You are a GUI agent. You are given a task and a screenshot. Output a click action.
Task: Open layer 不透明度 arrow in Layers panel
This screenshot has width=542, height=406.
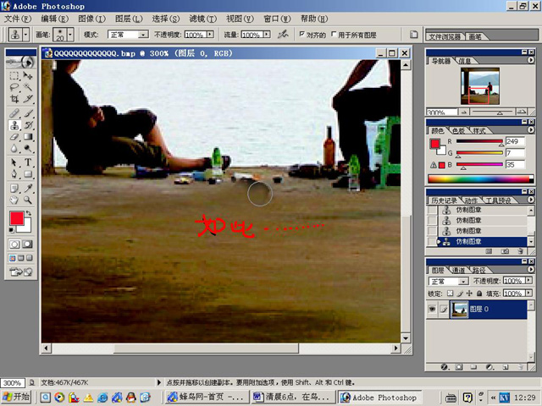coord(528,281)
